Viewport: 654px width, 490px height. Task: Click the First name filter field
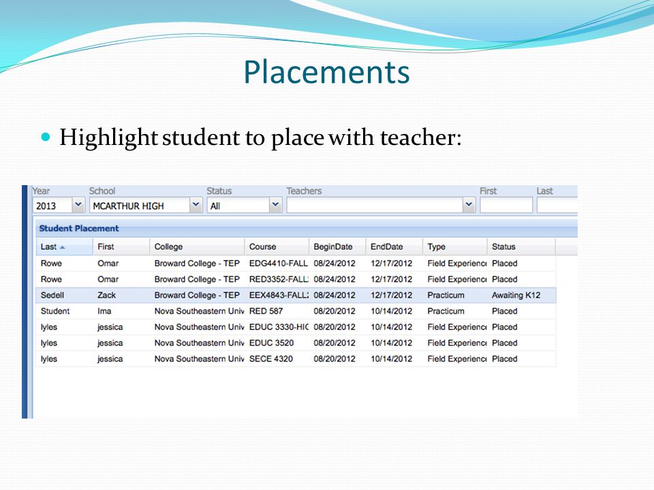(506, 206)
